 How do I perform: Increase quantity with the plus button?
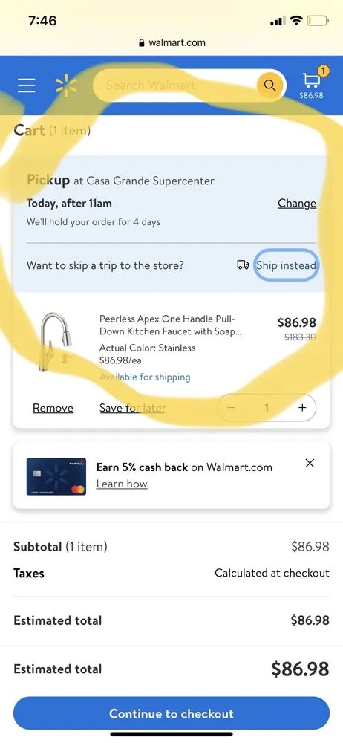coord(302,407)
